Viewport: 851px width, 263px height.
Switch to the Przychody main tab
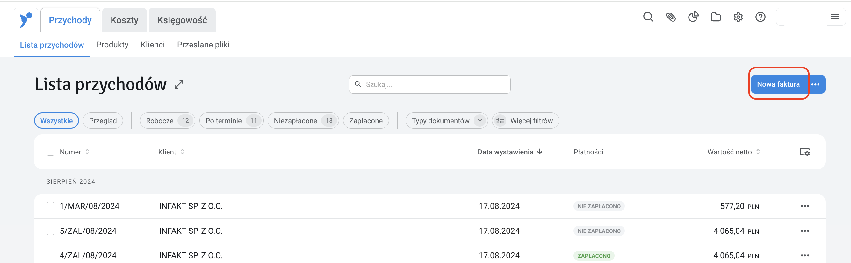click(70, 20)
